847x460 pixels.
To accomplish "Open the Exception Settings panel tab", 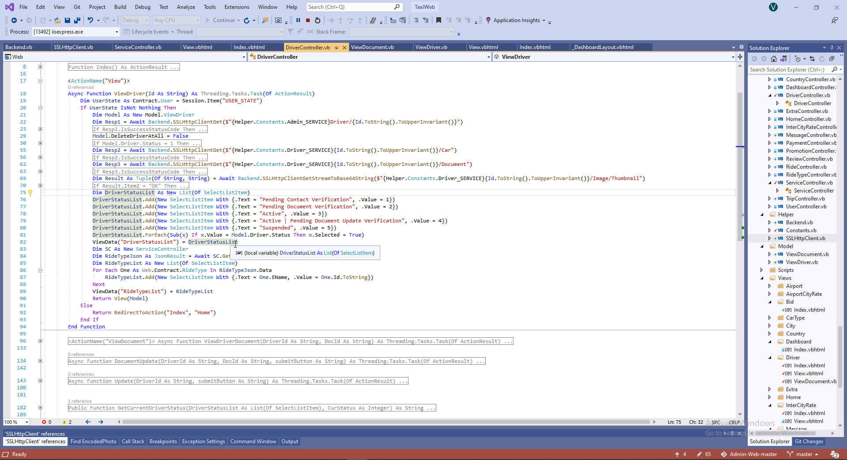I will [203, 441].
